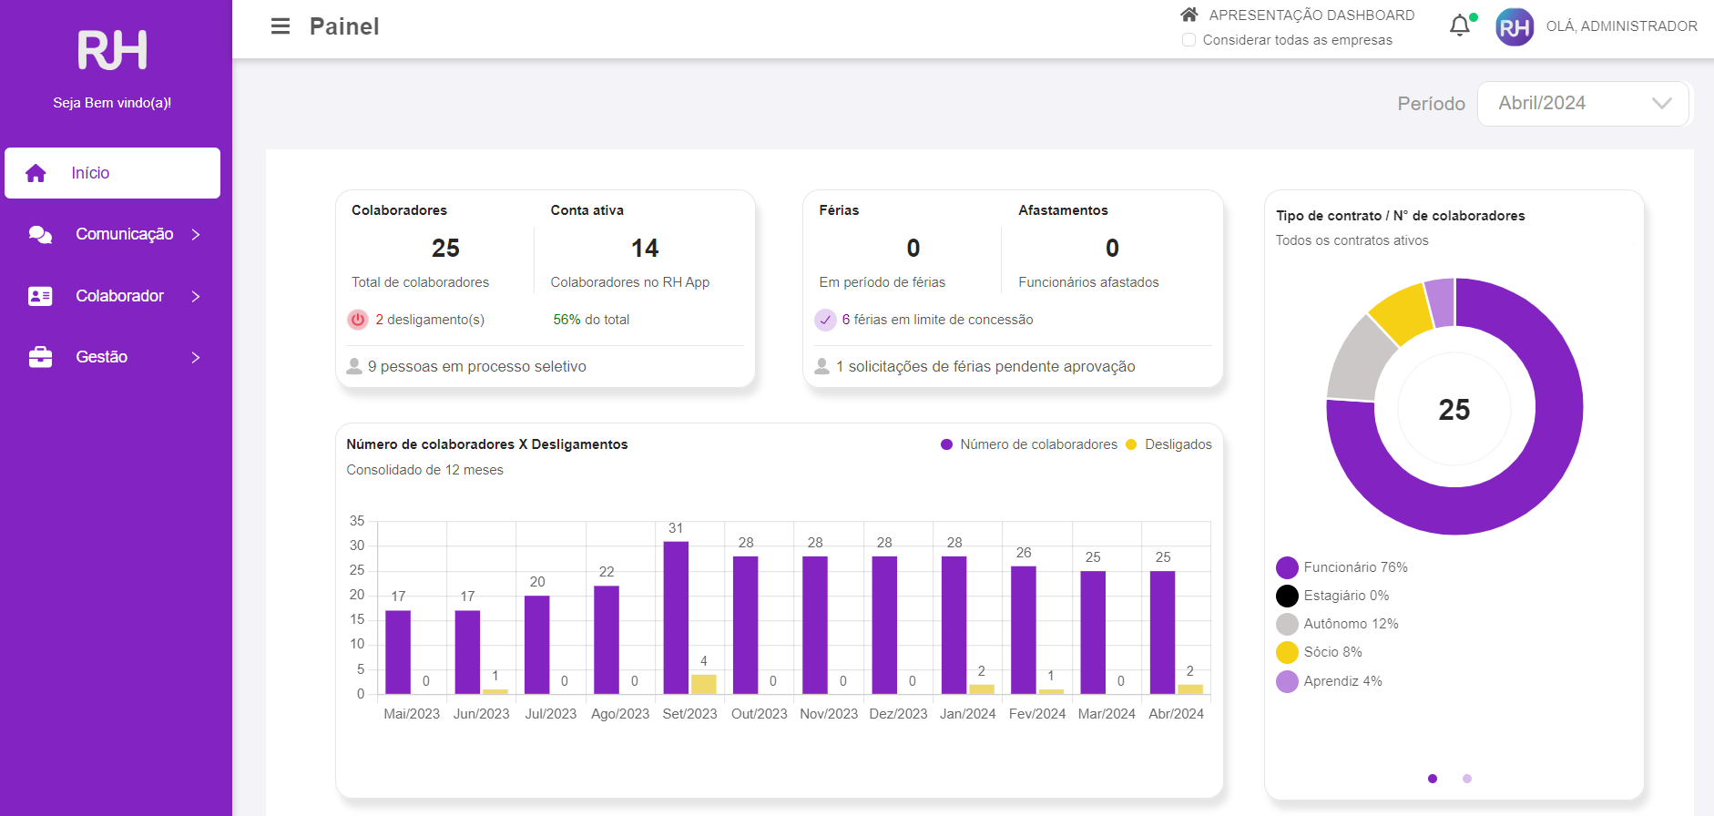
Task: Expand the Colaborador submenu chevron
Action: tap(196, 296)
